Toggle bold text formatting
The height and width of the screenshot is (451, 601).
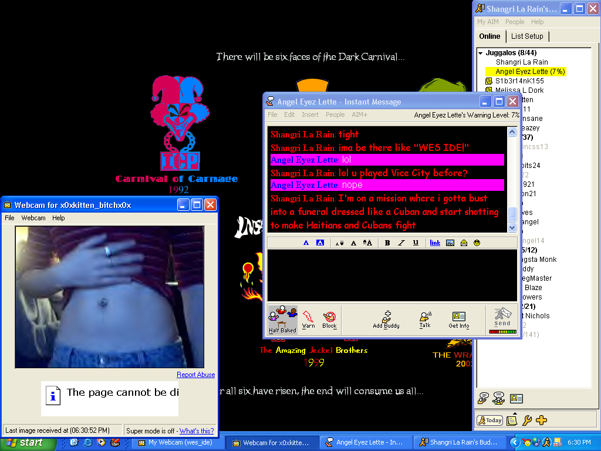pyautogui.click(x=387, y=243)
